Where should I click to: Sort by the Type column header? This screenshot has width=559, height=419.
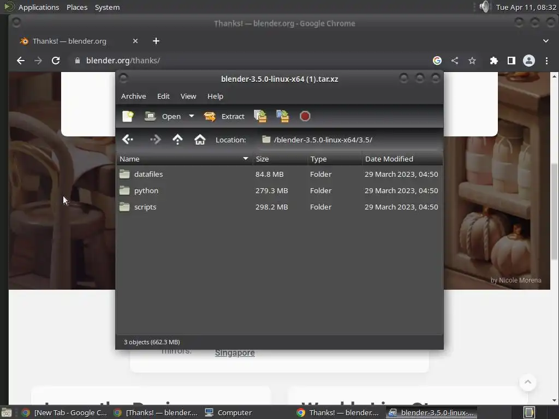(x=335, y=159)
